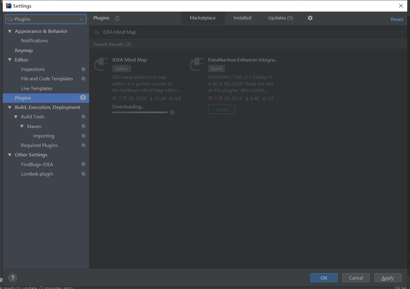Click the marketplace search magnifier icon
410x289 pixels.
pyautogui.click(x=96, y=32)
